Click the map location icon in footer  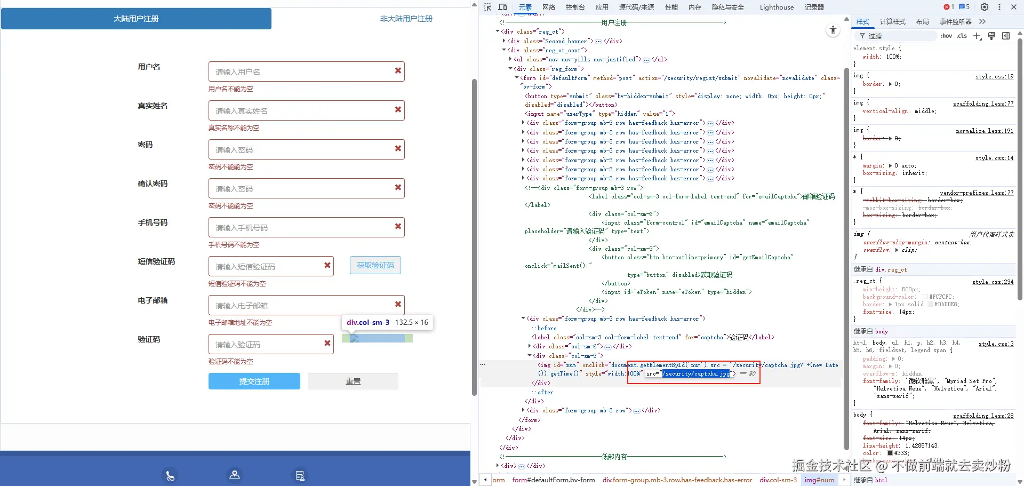click(234, 475)
